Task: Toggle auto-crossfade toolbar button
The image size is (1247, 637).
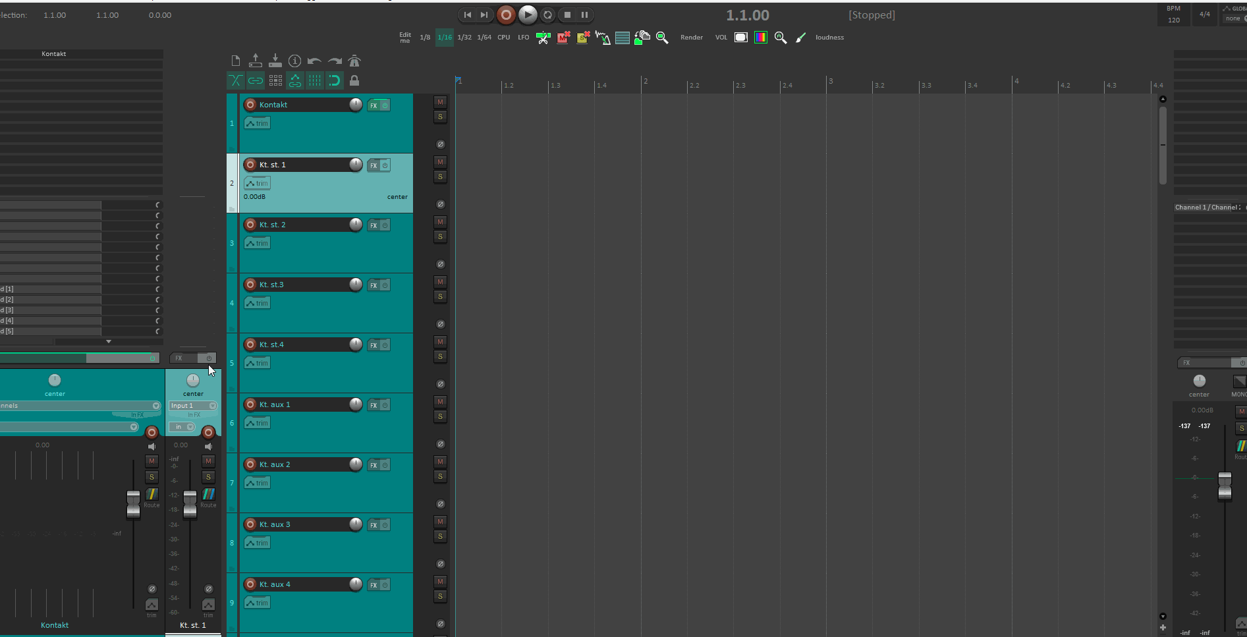Action: pos(235,81)
